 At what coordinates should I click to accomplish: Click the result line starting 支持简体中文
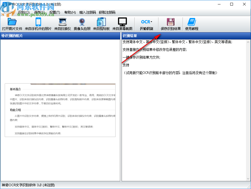(x=177, y=42)
